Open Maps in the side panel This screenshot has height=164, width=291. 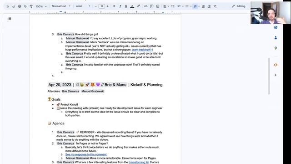[x=276, y=48]
